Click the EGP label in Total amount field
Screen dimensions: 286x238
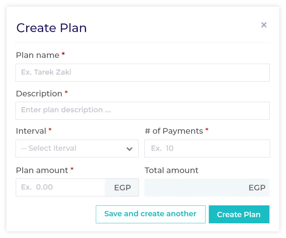257,188
